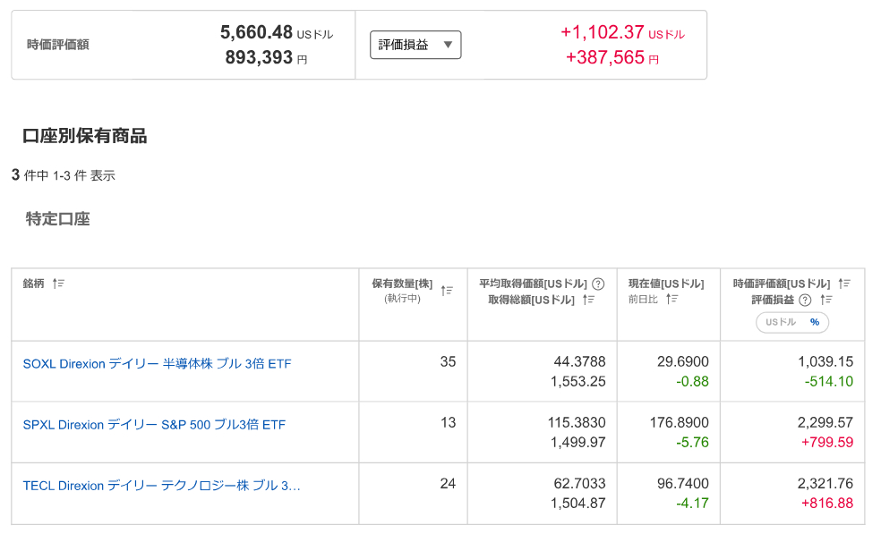
Task: Sort by 前日比 sort icon
Action: pos(672,299)
